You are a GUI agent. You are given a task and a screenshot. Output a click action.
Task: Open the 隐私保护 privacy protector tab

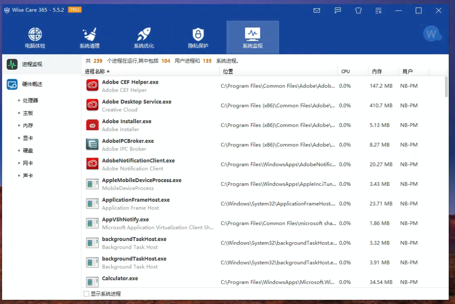click(198, 38)
